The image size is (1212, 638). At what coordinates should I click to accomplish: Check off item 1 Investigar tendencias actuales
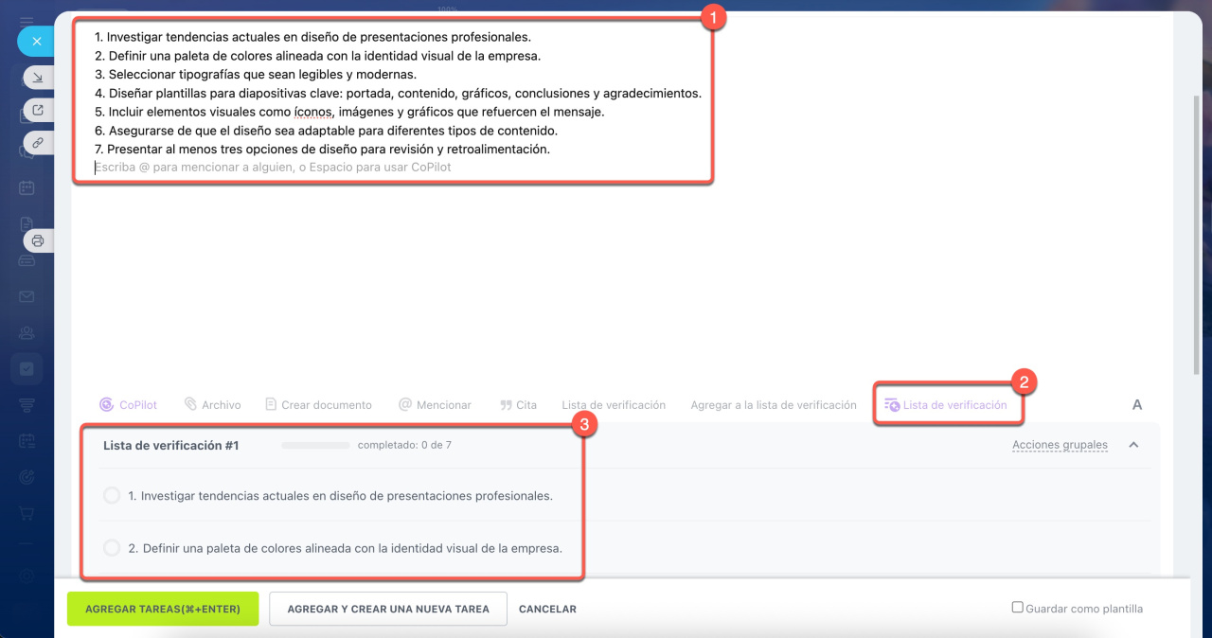tap(112, 496)
